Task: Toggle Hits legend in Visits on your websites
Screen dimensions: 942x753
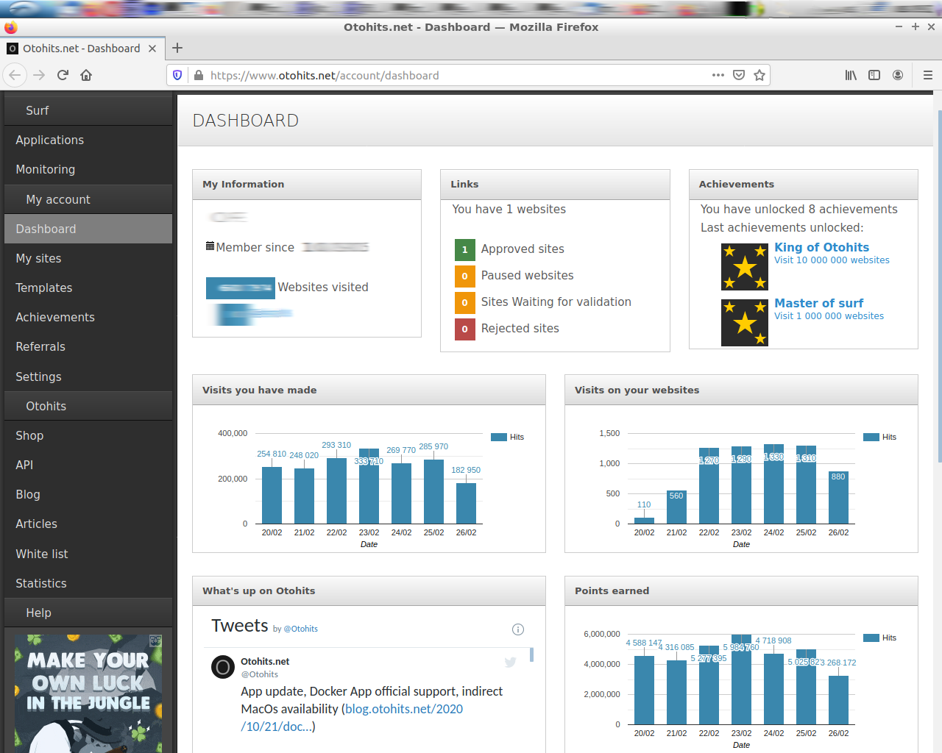Action: (x=880, y=437)
